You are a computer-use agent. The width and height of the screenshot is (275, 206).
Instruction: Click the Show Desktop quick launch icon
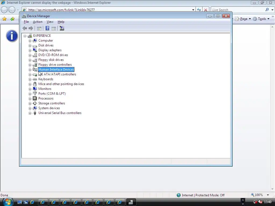tap(19, 202)
